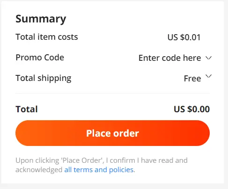This screenshot has height=189, width=228.
Task: Select the Free shipping value
Action: (x=192, y=79)
